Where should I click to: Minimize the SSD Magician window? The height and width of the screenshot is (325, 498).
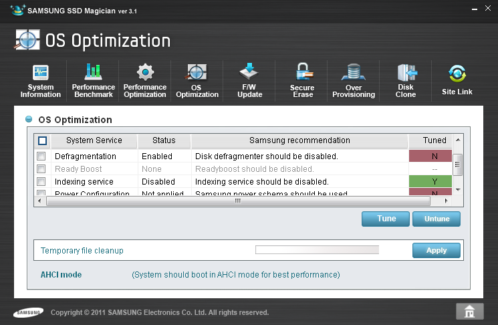click(x=475, y=9)
